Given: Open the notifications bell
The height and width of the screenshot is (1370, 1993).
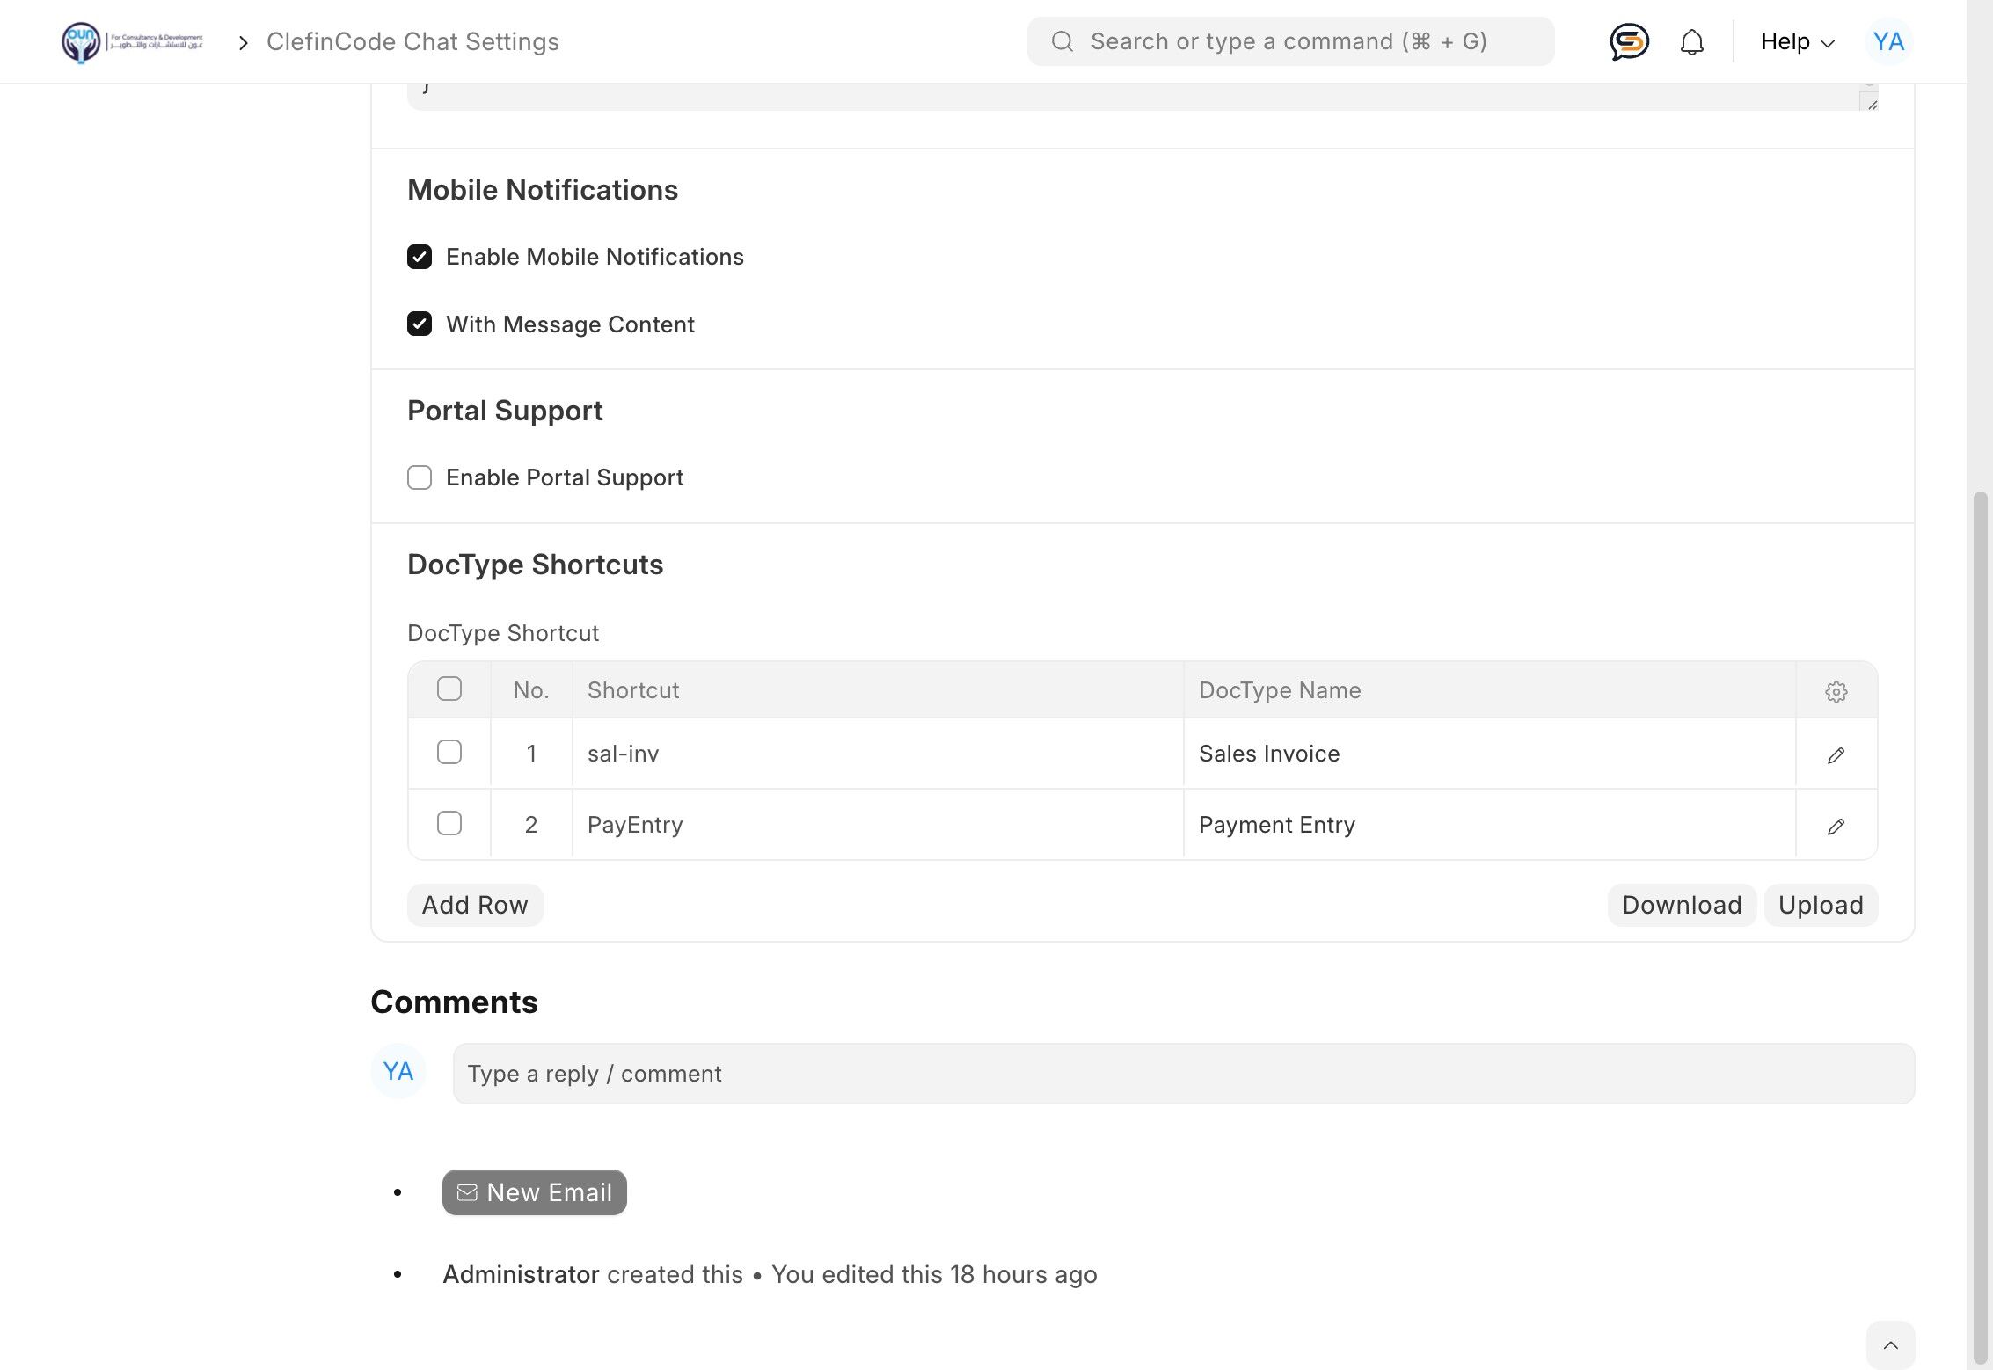Looking at the screenshot, I should tap(1691, 41).
